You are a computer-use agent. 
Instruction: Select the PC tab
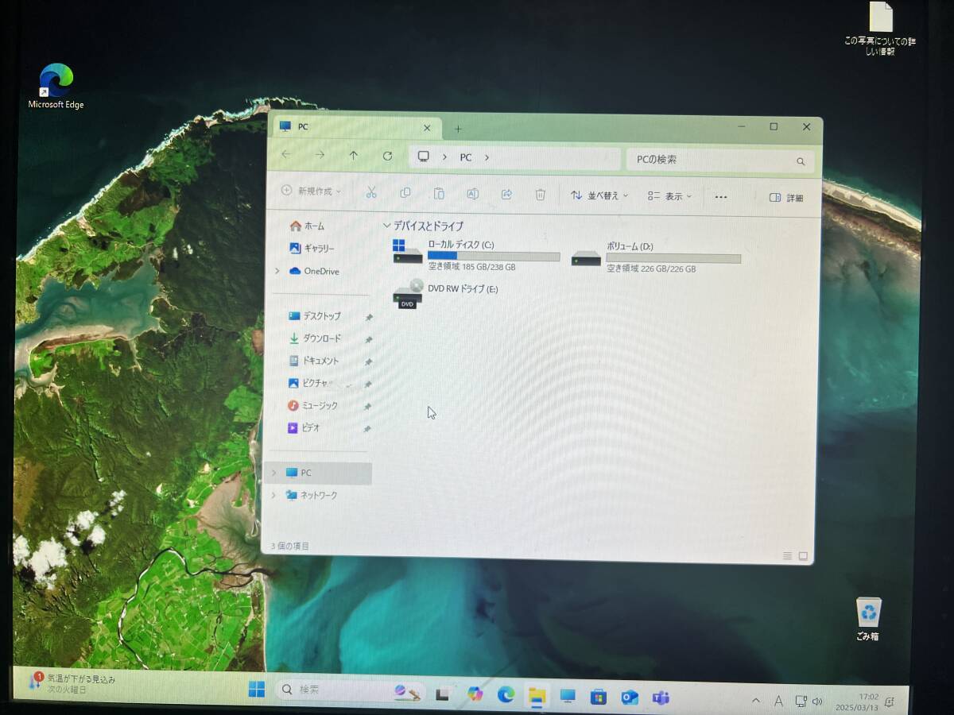point(355,127)
